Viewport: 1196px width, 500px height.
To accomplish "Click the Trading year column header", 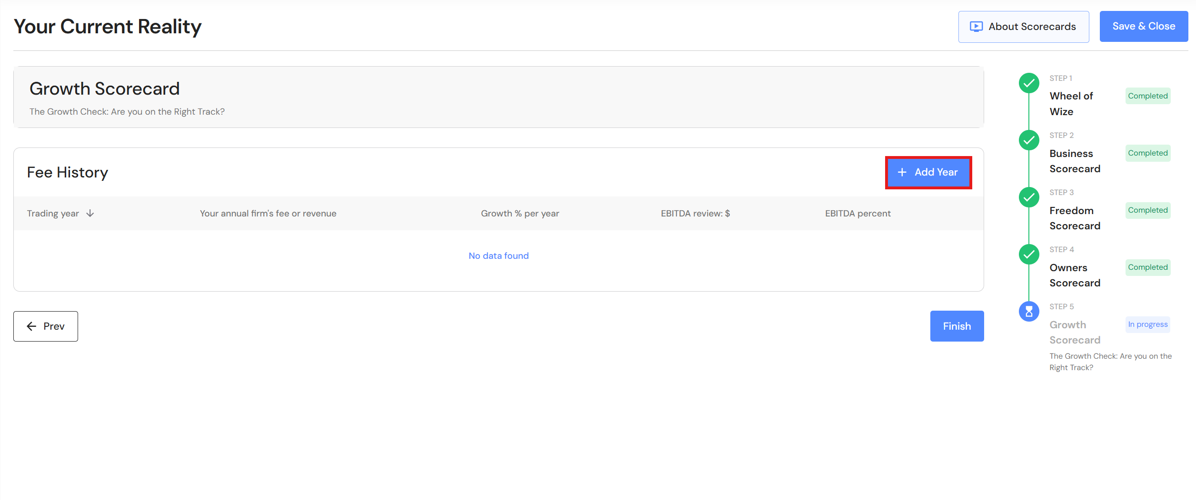I will tap(53, 214).
